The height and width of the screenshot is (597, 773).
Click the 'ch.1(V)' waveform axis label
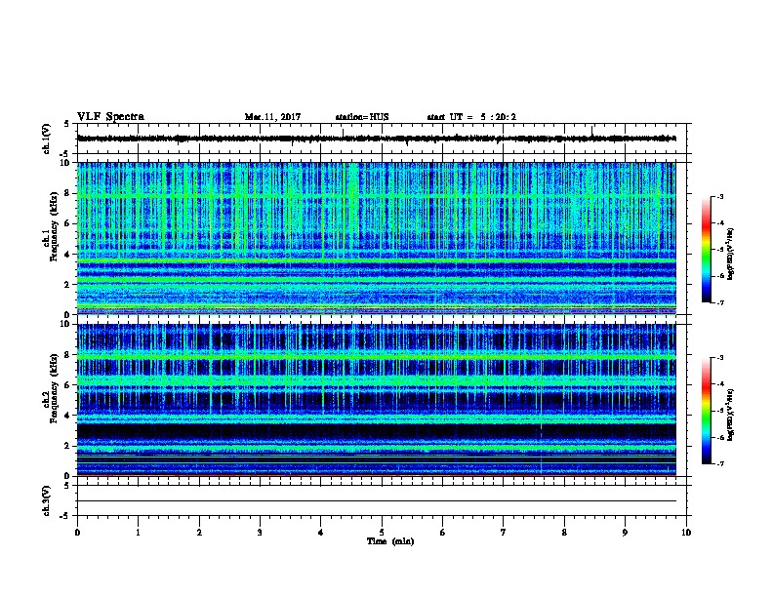tap(47, 139)
